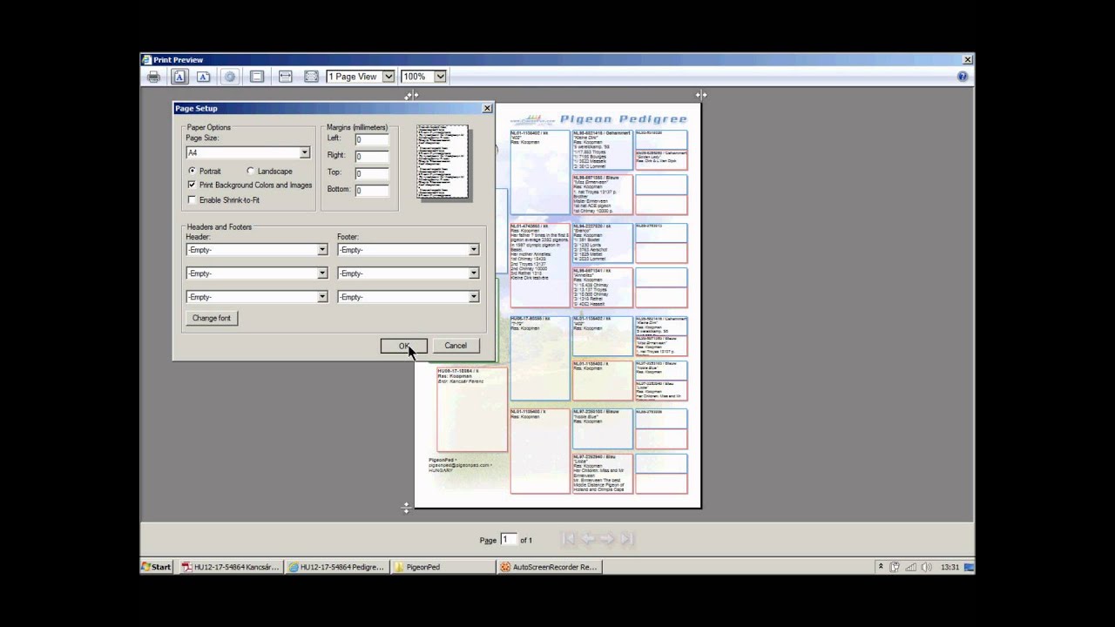The width and height of the screenshot is (1115, 627).
Task: Show hidden system tray icons
Action: click(x=881, y=567)
